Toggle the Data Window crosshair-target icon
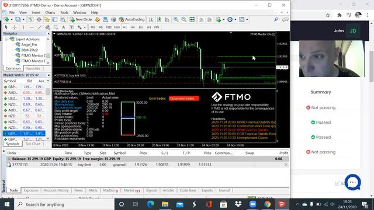 click(x=39, y=19)
